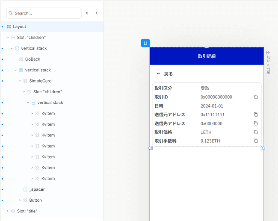Select the Button element in the tree
The height and width of the screenshot is (221, 278).
[x=52, y=200]
